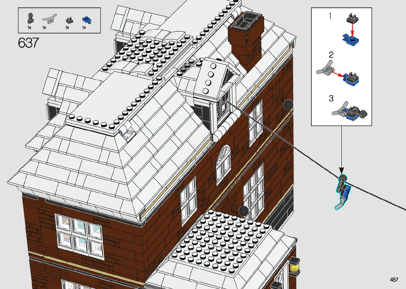Select the light gray handlebar part

(50, 19)
